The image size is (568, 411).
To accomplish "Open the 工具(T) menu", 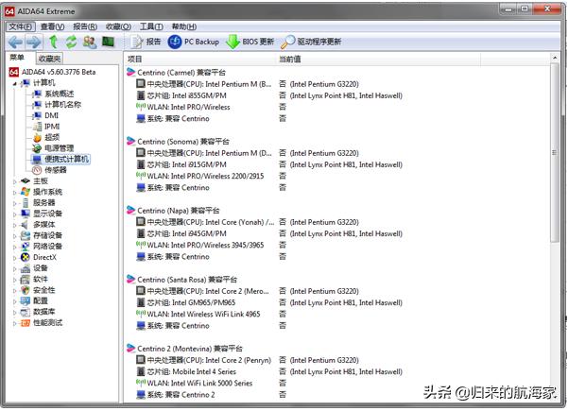I will 151,26.
